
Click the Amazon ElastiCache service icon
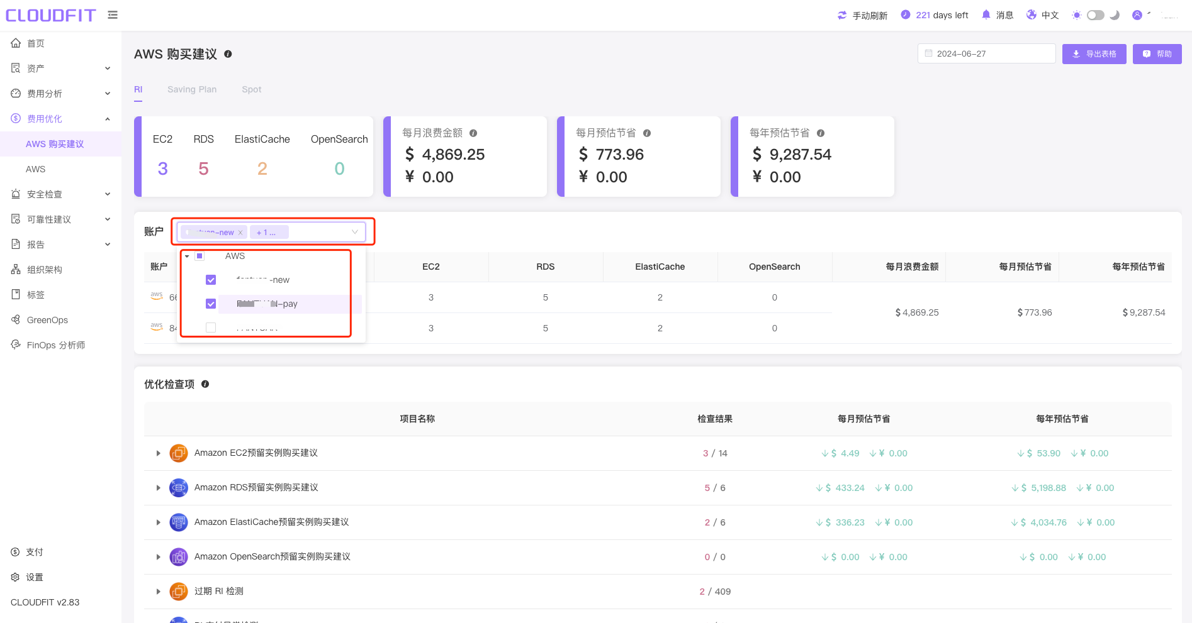coord(179,522)
